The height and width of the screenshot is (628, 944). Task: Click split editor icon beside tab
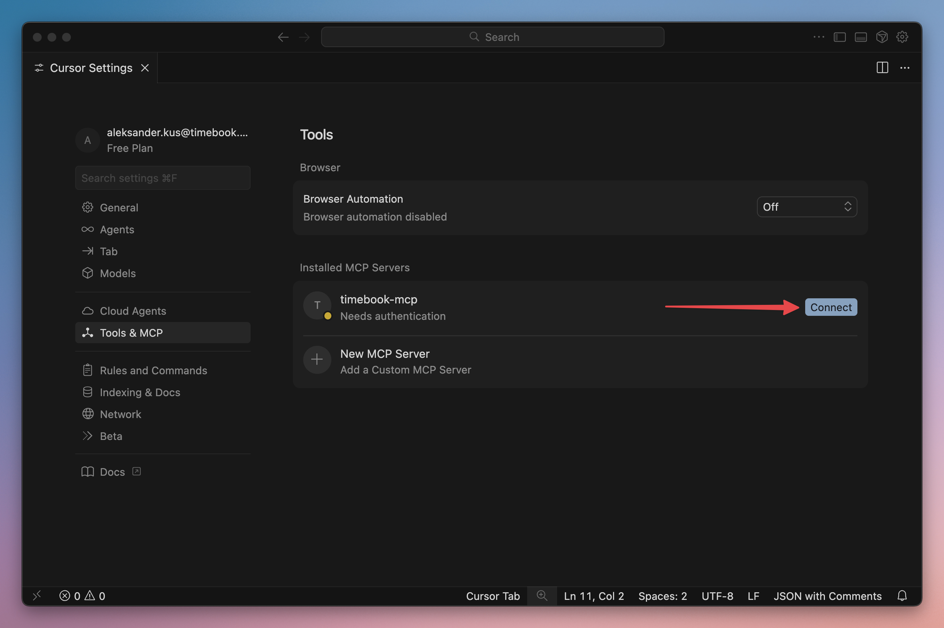point(882,68)
